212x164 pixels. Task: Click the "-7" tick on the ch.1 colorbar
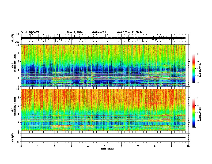(x=198, y=83)
